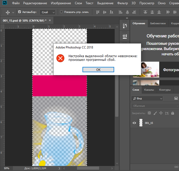This screenshot has height=171, width=179.
Task: Close the 001_15.psd document tab
Action: pos(50,20)
